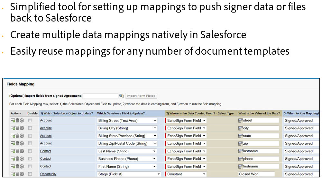Click the 'Closed Won' value input field
The image size is (322, 179).
pyautogui.click(x=258, y=174)
